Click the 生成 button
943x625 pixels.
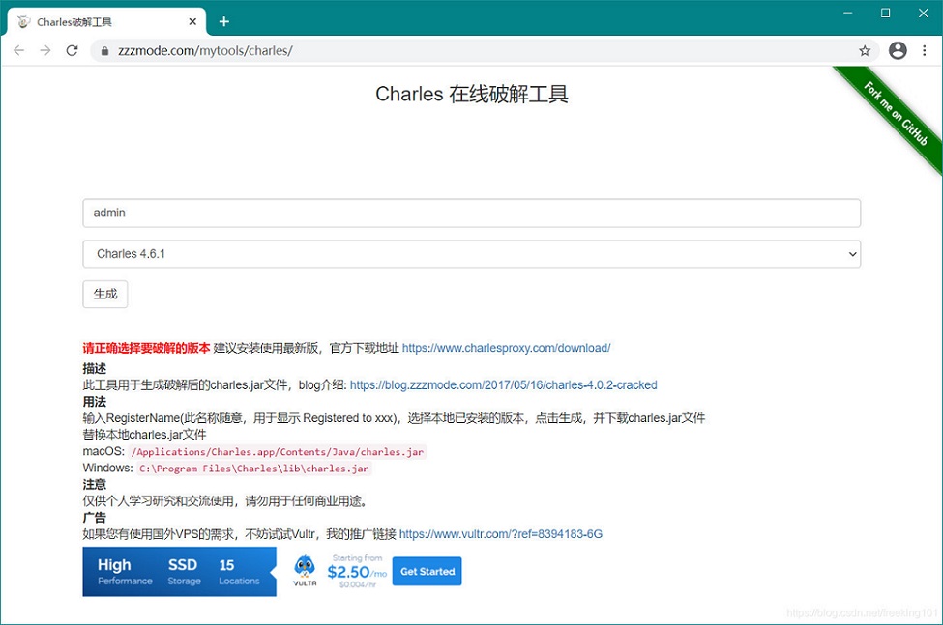(105, 295)
